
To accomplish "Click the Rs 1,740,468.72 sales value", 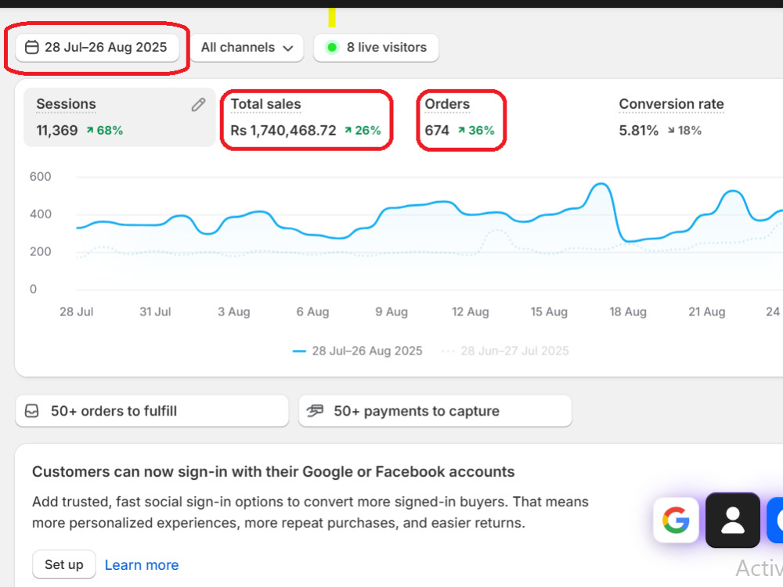I will click(x=283, y=130).
